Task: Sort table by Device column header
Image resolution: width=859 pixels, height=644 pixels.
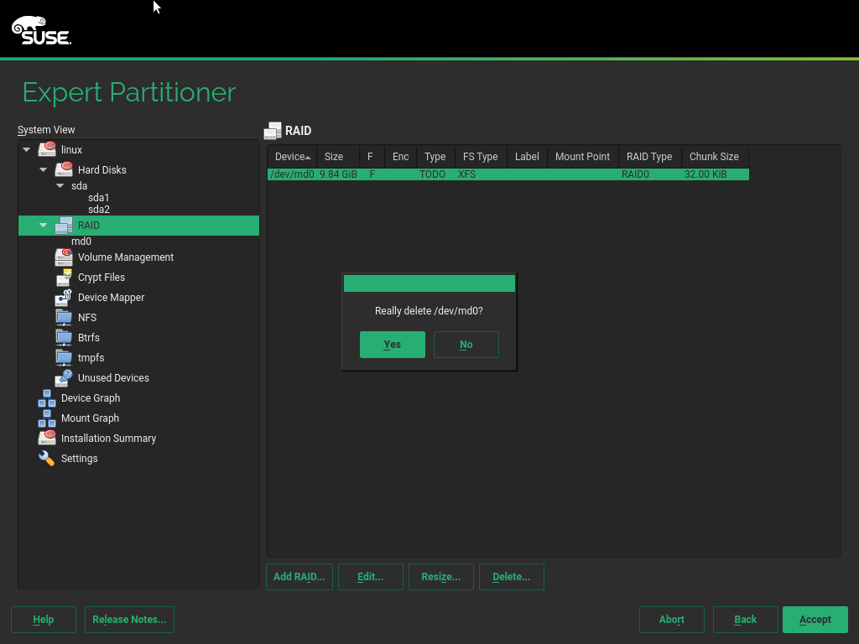Action: tap(291, 157)
